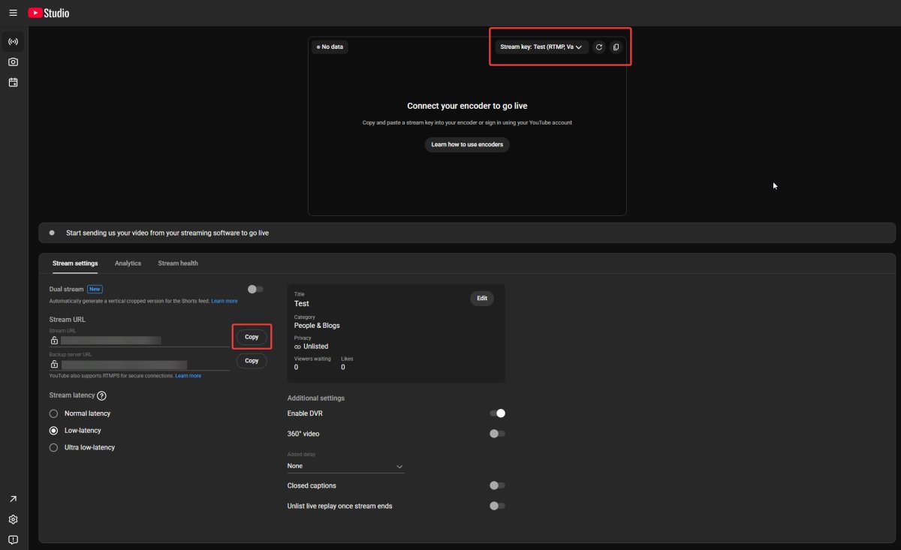Open the settings gear in sidebar

[13, 519]
